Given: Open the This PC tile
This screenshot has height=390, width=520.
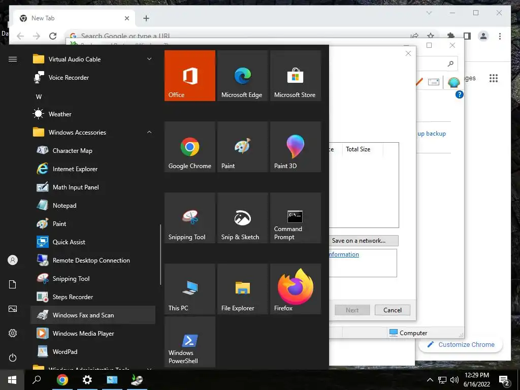Looking at the screenshot, I should 190,289.
